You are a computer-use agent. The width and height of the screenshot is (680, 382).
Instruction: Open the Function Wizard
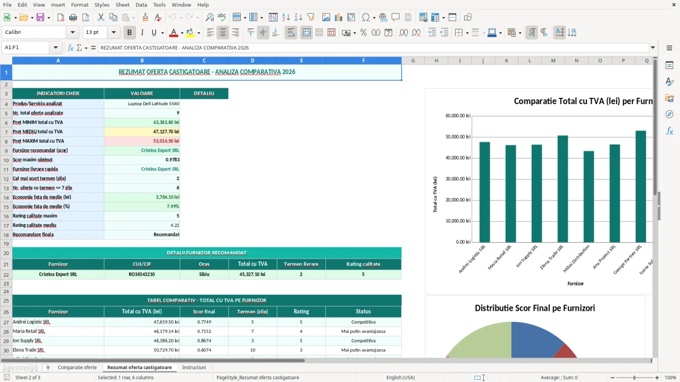[x=71, y=48]
